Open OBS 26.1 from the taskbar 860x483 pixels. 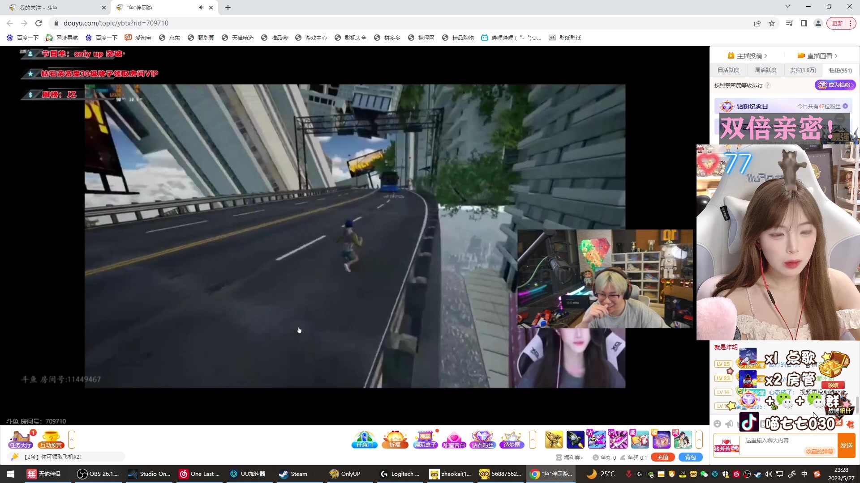(x=98, y=474)
